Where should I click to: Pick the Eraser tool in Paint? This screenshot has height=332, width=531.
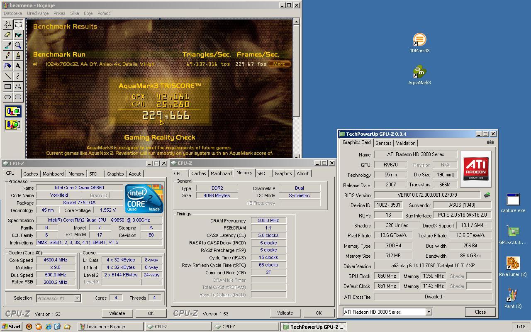(x=8, y=35)
